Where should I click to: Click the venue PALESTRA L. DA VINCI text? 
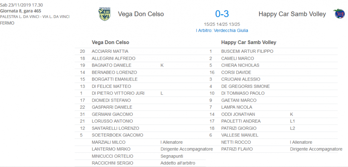35,17
